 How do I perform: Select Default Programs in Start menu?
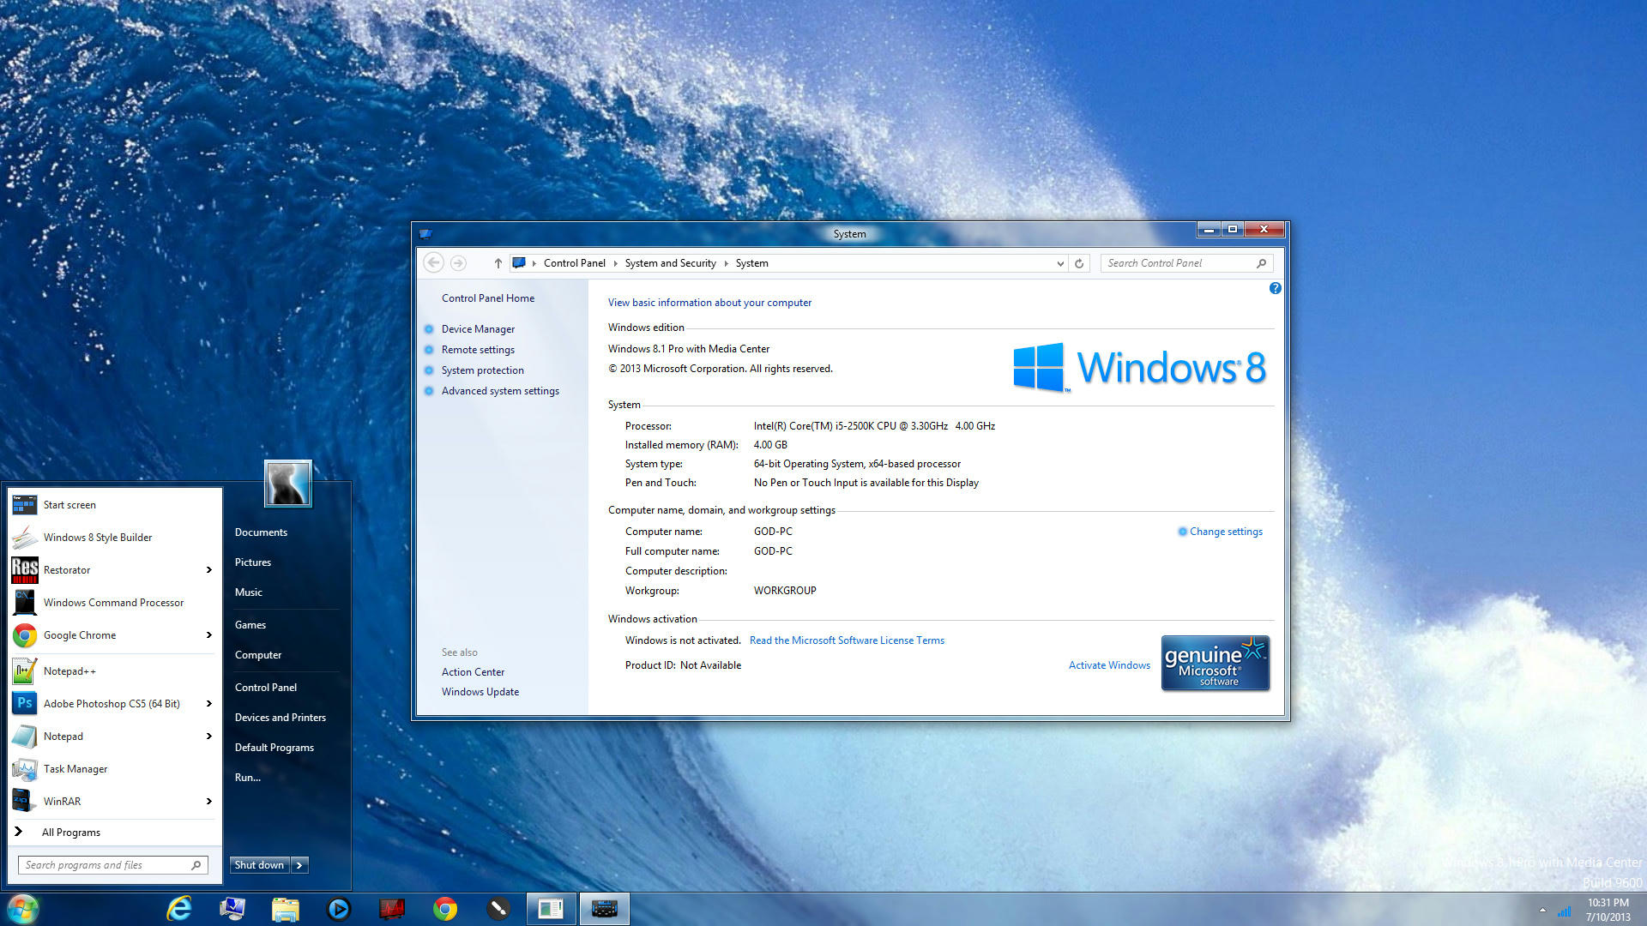(274, 747)
